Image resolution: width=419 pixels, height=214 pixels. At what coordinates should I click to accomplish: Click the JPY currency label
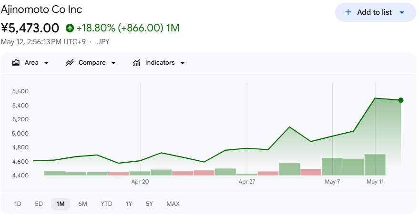point(103,42)
